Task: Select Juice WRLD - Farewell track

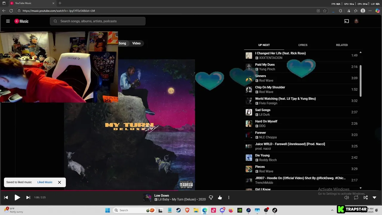Action: (301, 146)
